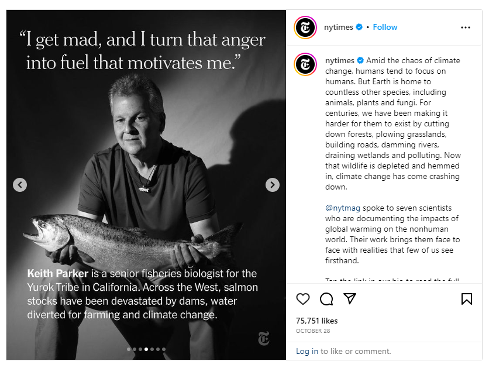Viewport: 489px width, 368px height.
Task: Open the @nytmag mention link
Action: point(343,208)
